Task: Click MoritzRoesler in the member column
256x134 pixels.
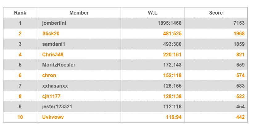Action: (59, 65)
